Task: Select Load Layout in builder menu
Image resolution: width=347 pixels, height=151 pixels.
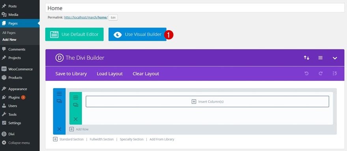Action: pyautogui.click(x=110, y=74)
